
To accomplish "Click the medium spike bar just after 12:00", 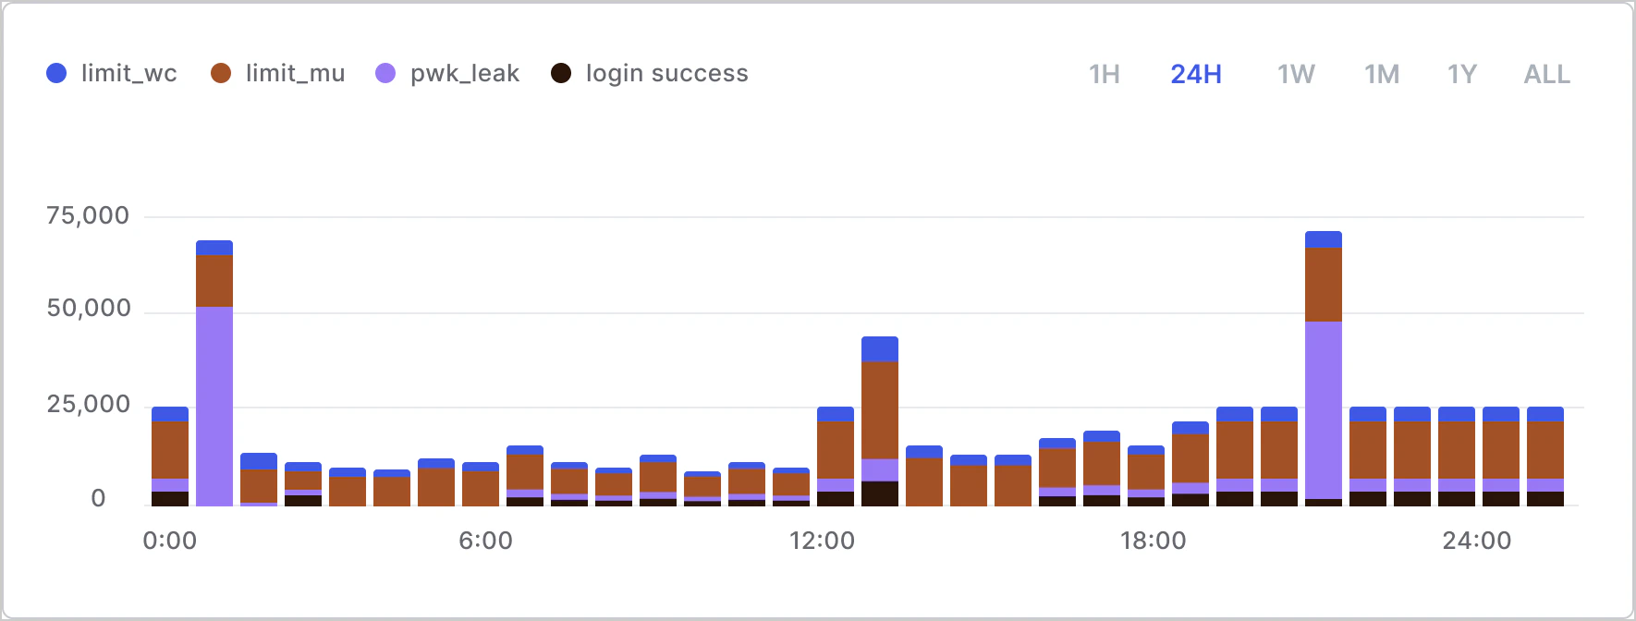I will tap(880, 421).
